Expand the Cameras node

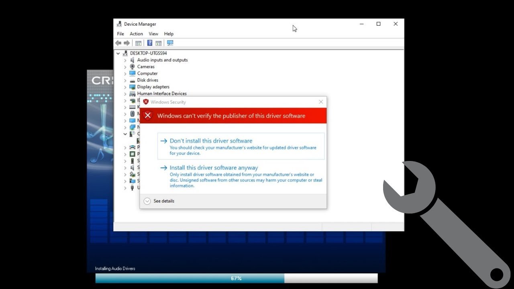[125, 67]
